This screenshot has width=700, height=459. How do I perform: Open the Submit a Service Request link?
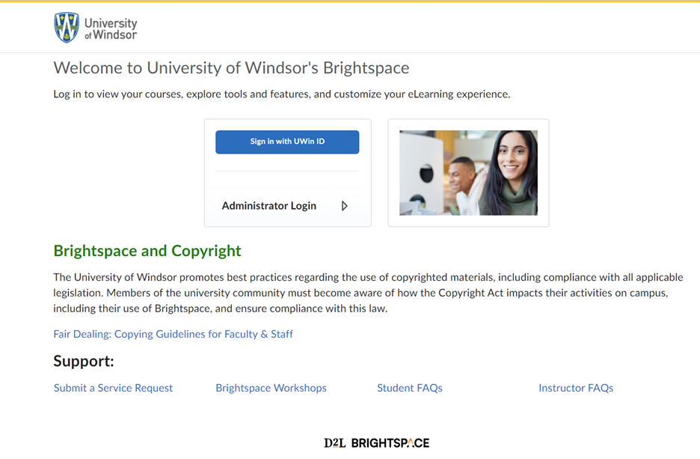(113, 388)
